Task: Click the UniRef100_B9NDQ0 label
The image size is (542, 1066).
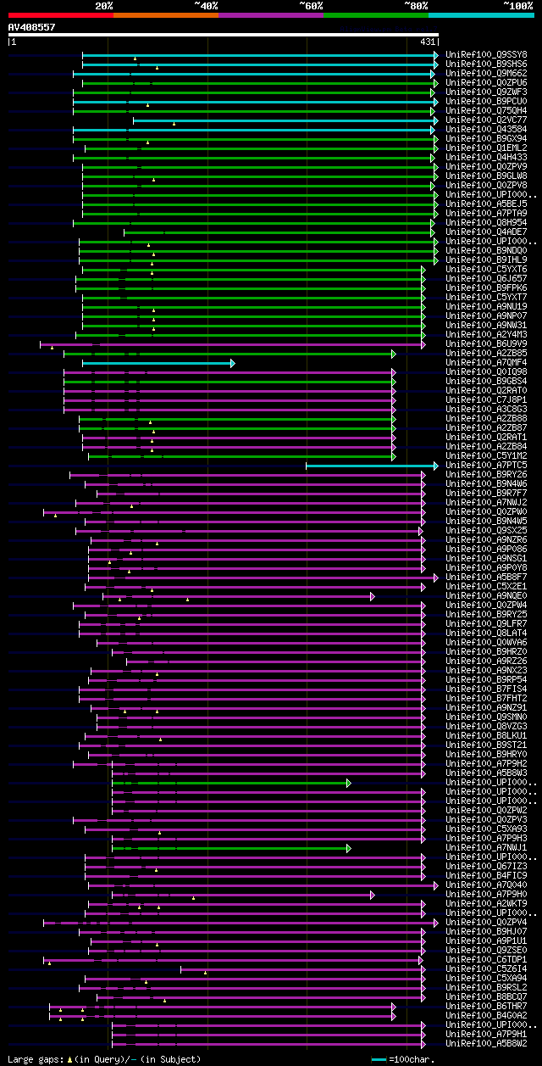Action: pos(486,250)
